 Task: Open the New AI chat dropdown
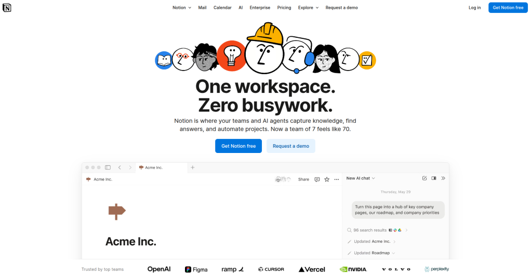tap(361, 178)
